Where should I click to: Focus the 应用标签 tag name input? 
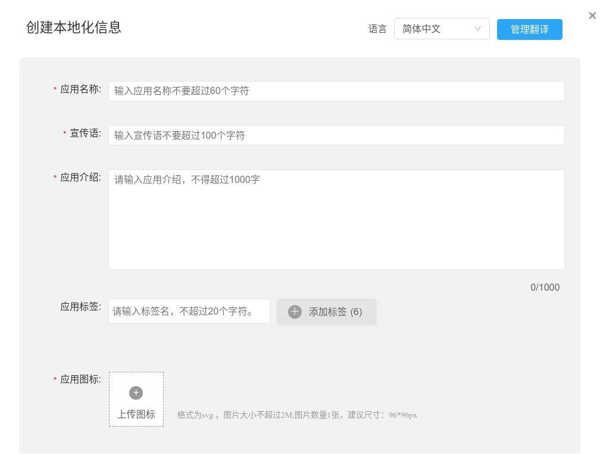tap(189, 311)
